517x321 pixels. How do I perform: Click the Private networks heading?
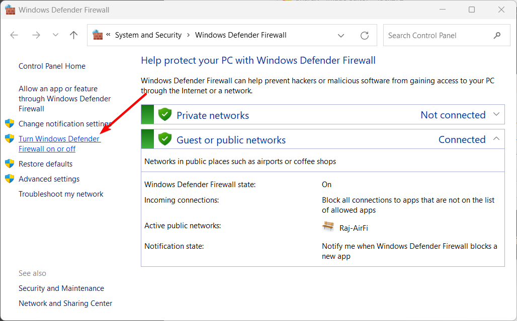tap(213, 115)
